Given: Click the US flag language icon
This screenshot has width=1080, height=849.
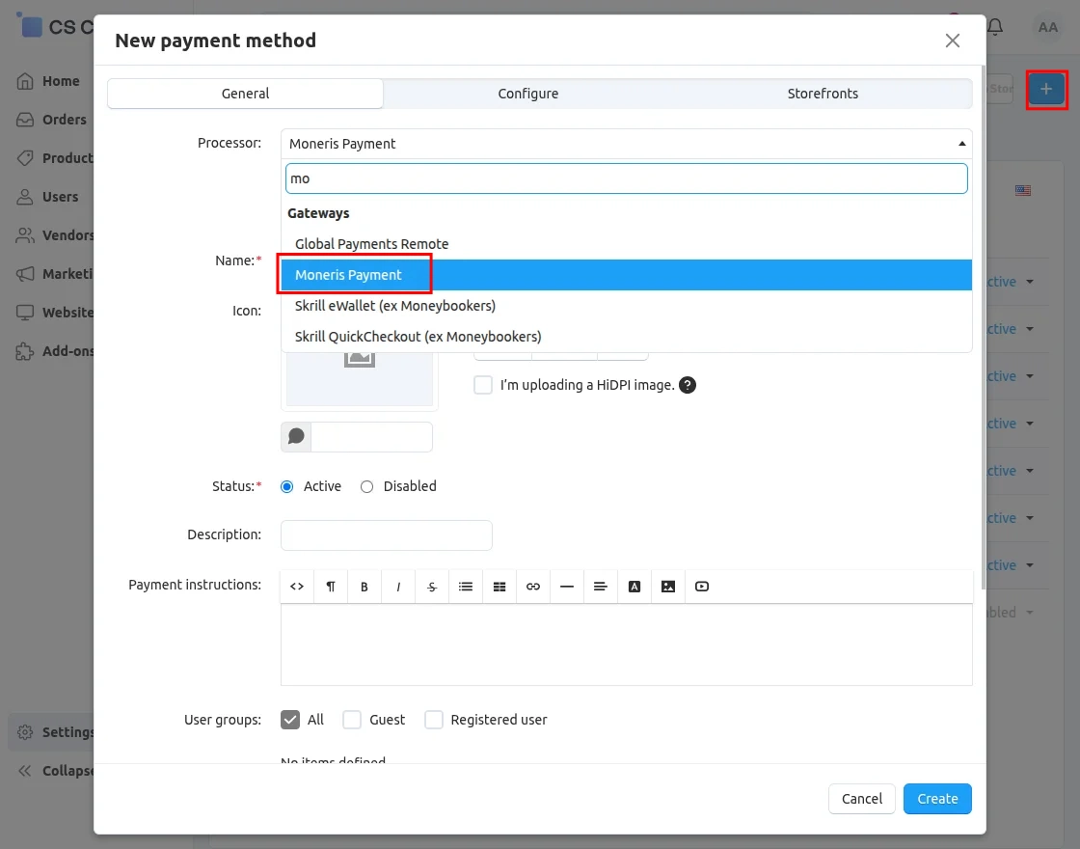Looking at the screenshot, I should click(1023, 190).
